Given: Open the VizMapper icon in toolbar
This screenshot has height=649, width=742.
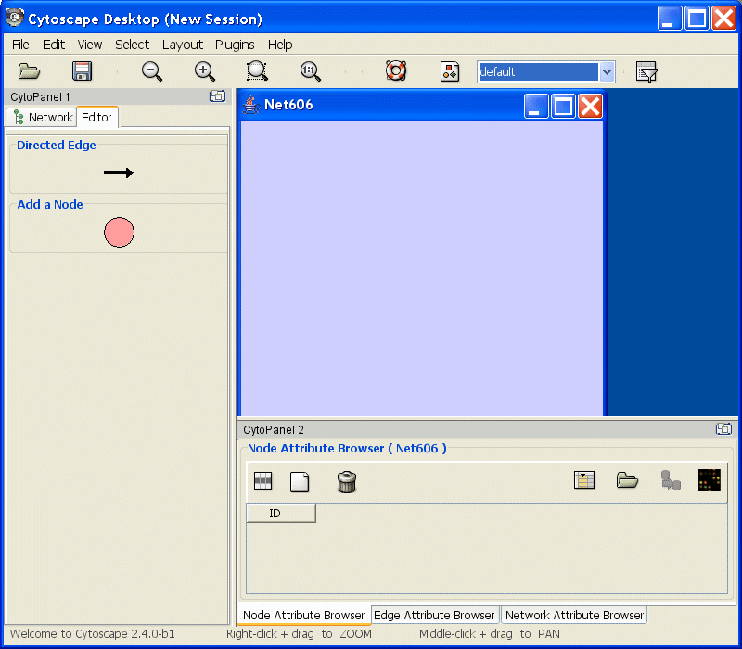Looking at the screenshot, I should point(450,71).
